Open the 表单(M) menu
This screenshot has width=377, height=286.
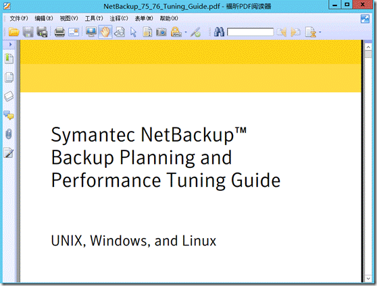pos(144,18)
